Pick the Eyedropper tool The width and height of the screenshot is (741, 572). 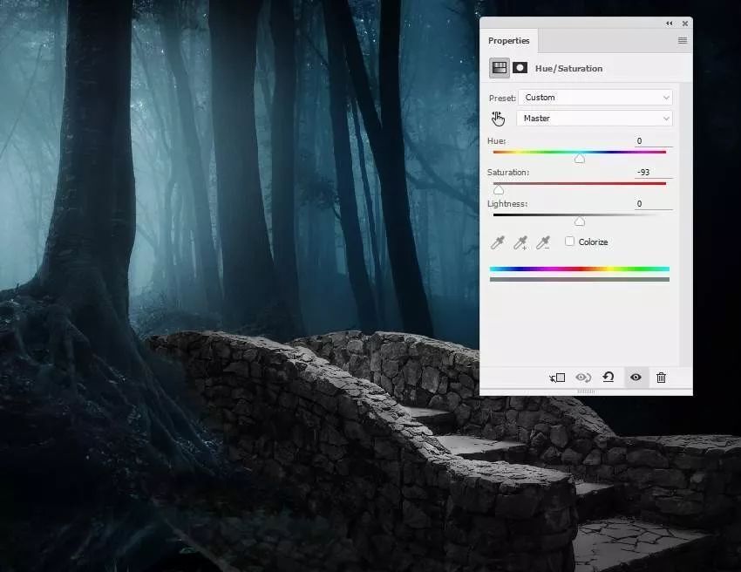click(498, 242)
